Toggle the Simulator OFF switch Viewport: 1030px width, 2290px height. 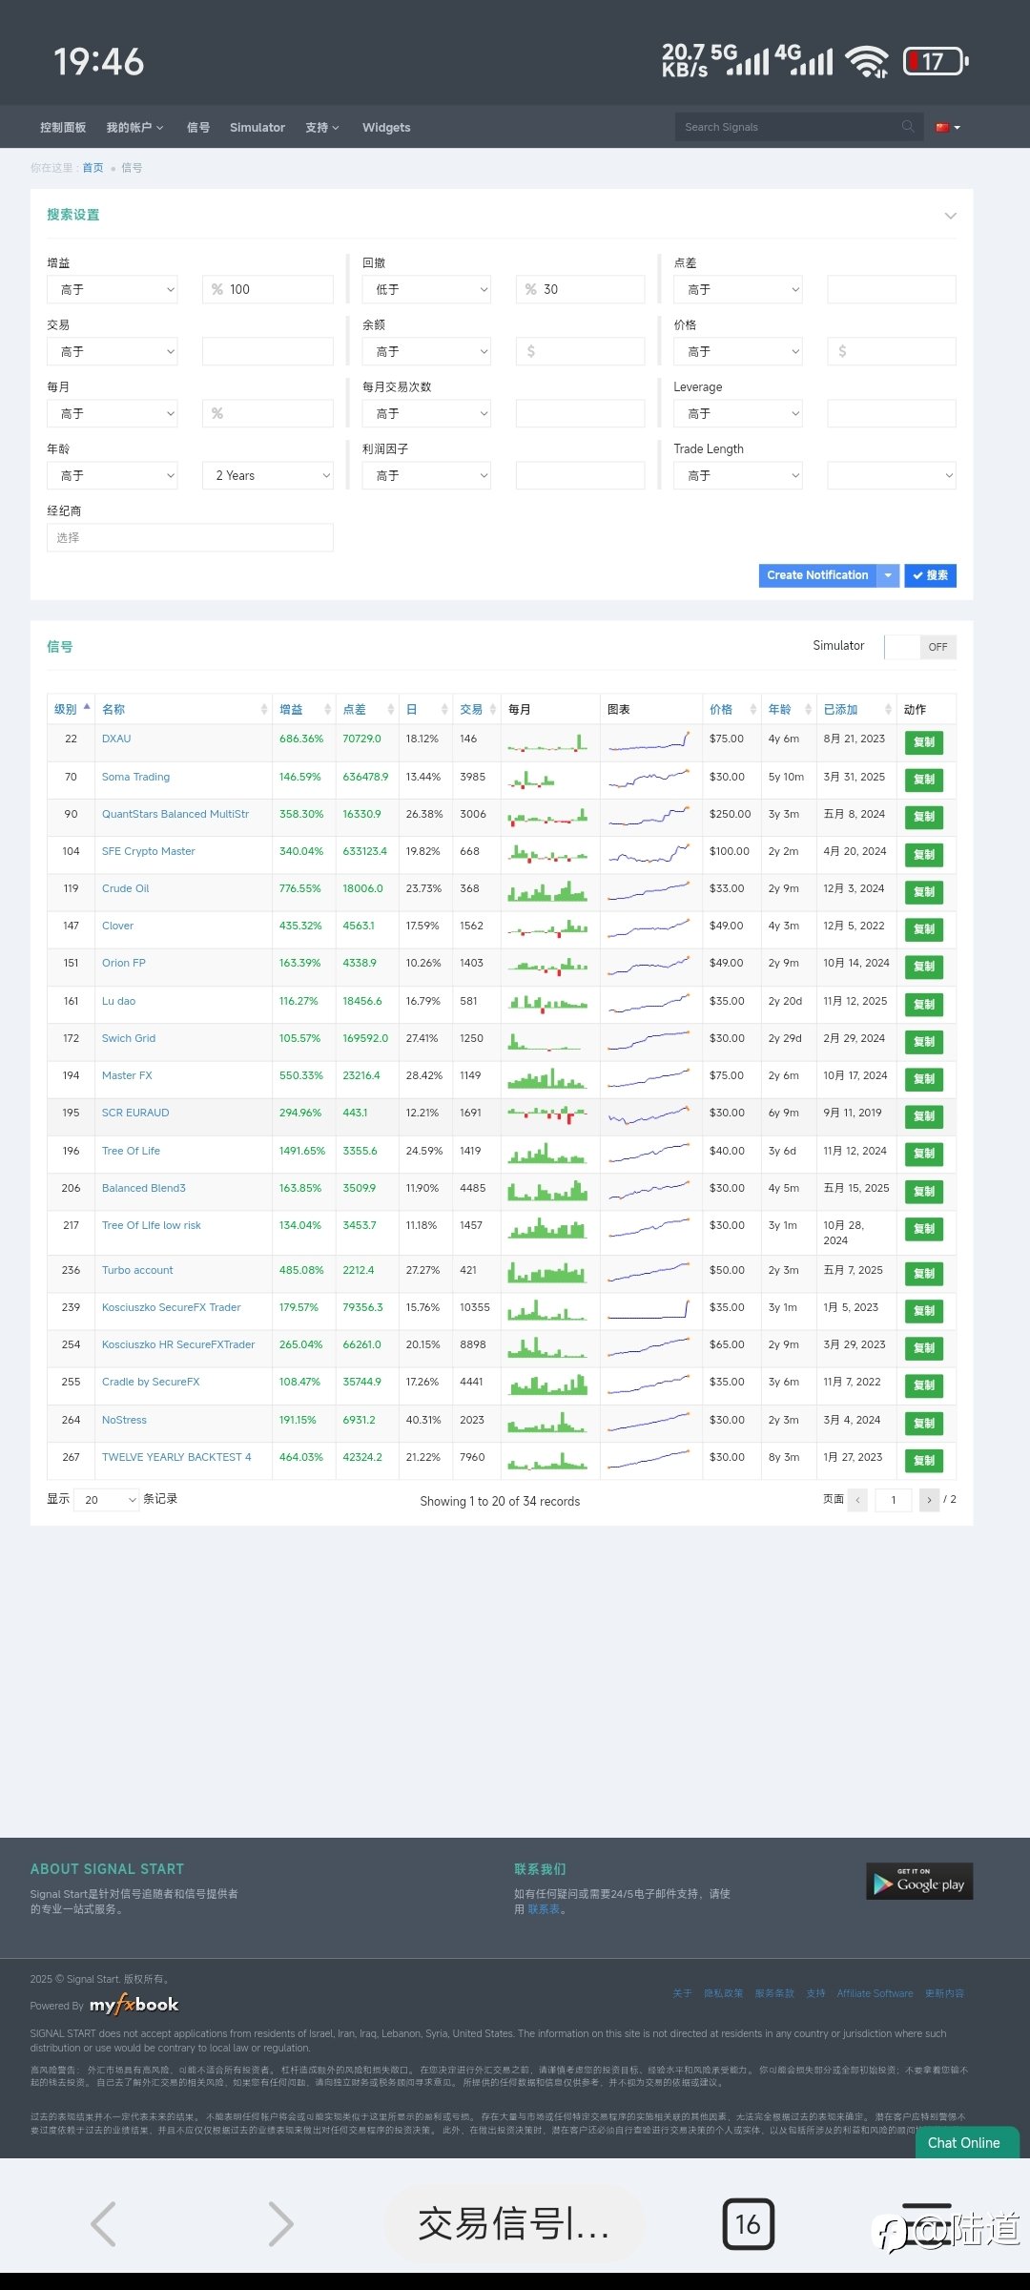coord(920,647)
